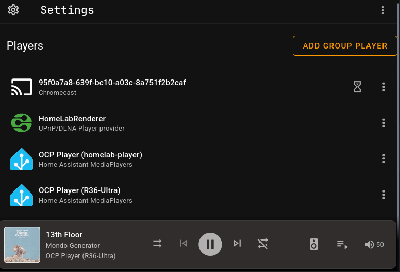Screen dimensions: 400x272
Task: Toggle shuffle in the player bar
Action: click(157, 244)
